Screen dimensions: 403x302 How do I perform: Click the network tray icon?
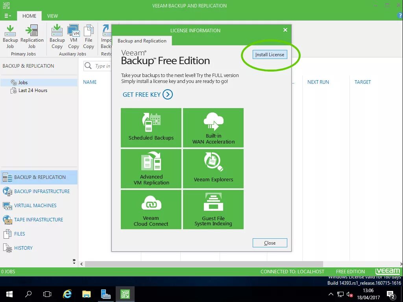coord(340,294)
